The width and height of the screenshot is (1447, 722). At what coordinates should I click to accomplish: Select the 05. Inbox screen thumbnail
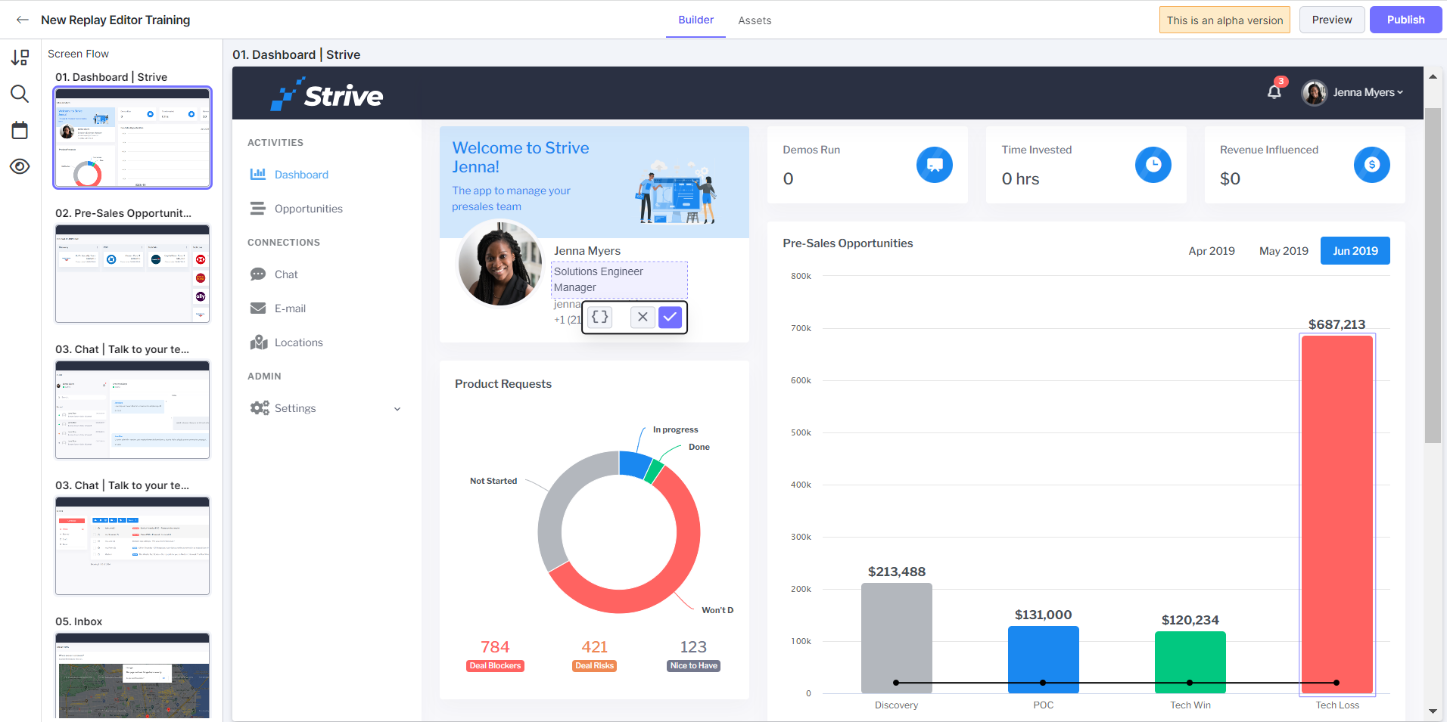click(x=132, y=675)
